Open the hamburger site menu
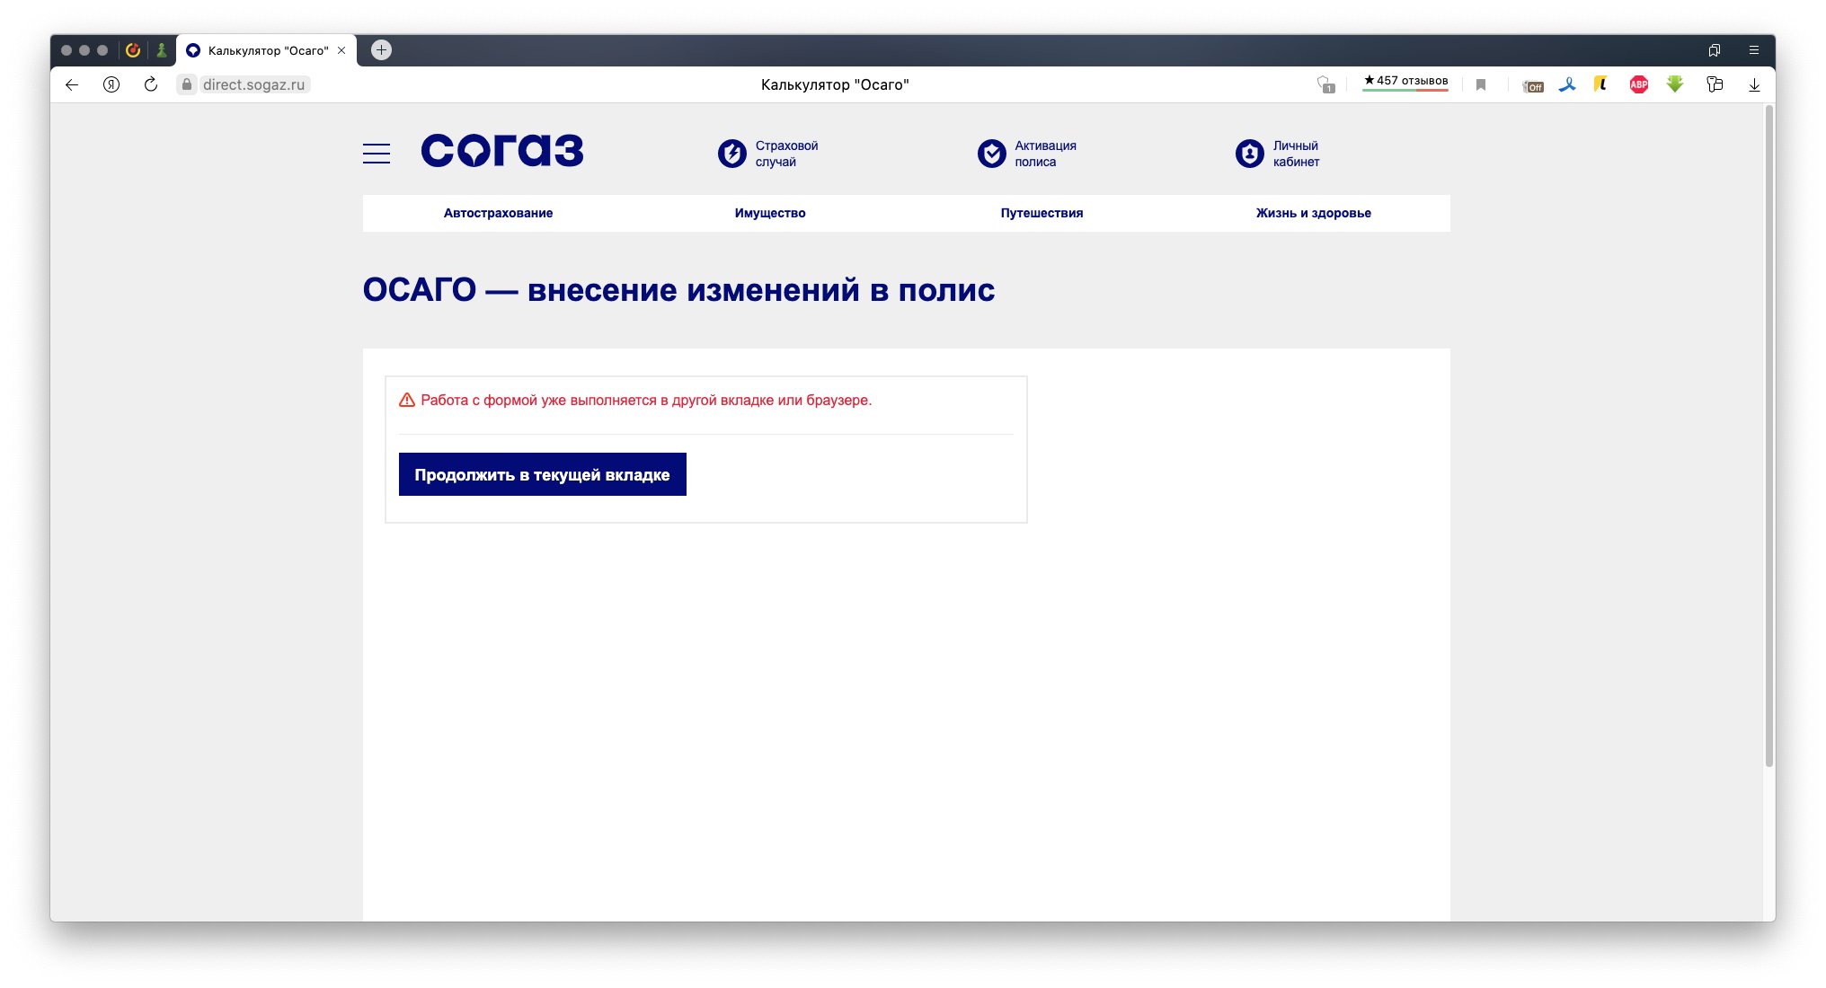 click(x=376, y=154)
